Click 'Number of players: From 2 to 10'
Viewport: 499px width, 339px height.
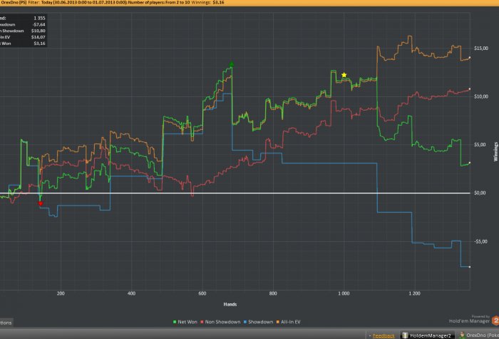pyautogui.click(x=160, y=3)
